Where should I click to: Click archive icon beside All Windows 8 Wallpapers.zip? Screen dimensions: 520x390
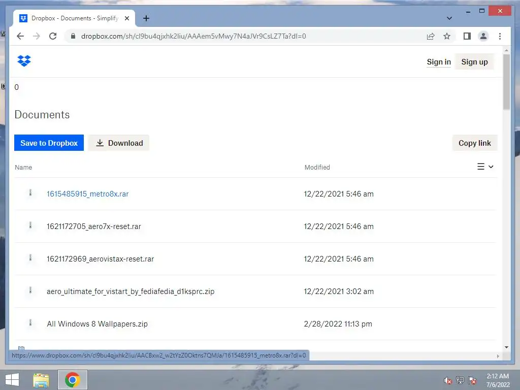(30, 322)
